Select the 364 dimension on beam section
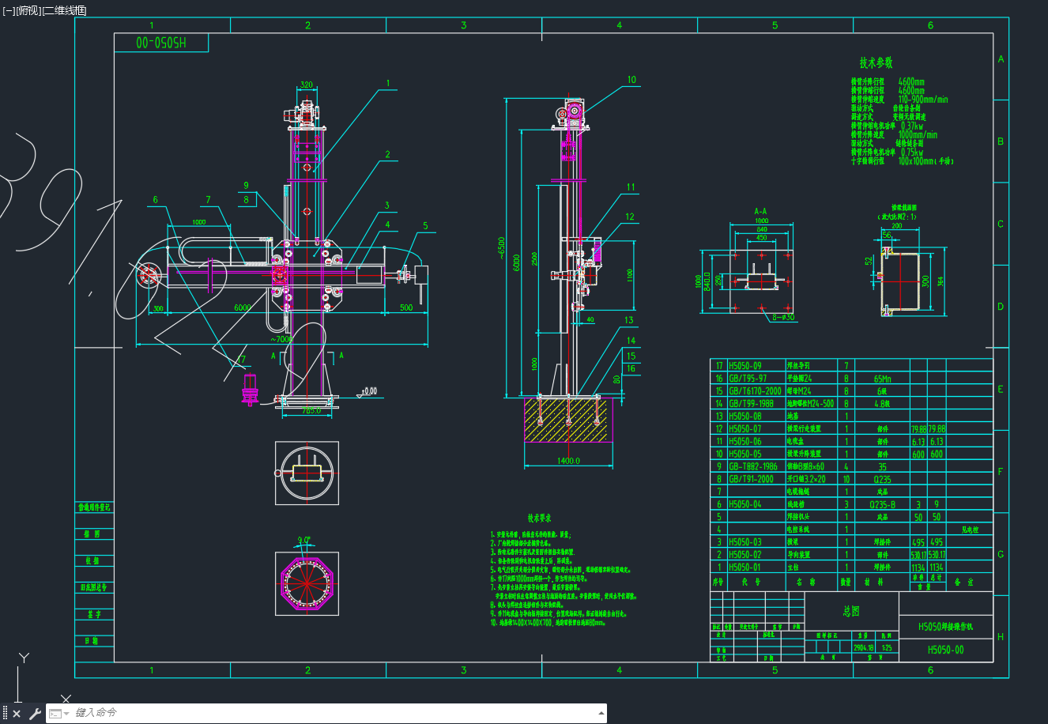This screenshot has height=724, width=1048. 940,281
